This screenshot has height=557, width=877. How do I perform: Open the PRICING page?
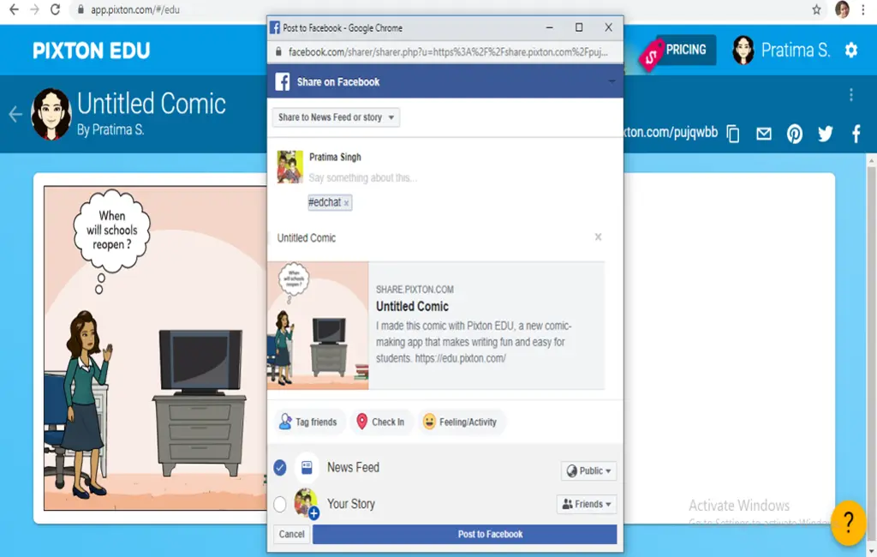[x=686, y=50]
